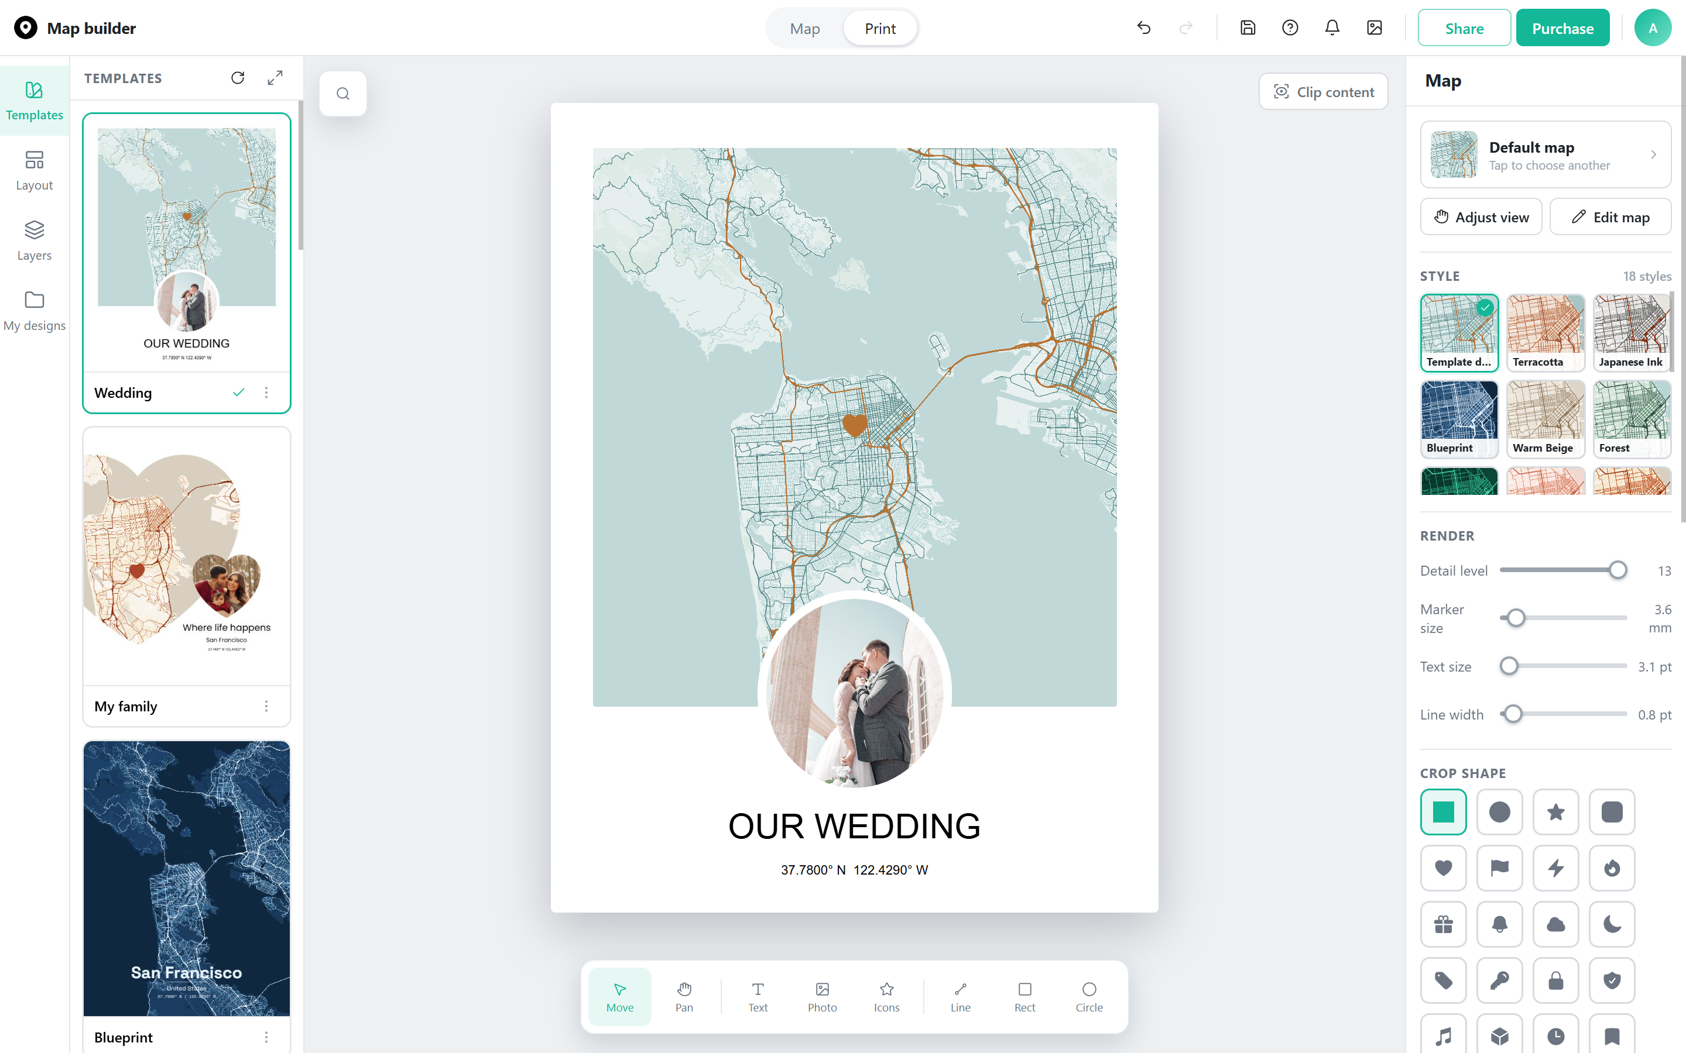The width and height of the screenshot is (1686, 1053).
Task: Open the notifications bell in the top bar
Action: 1331,28
